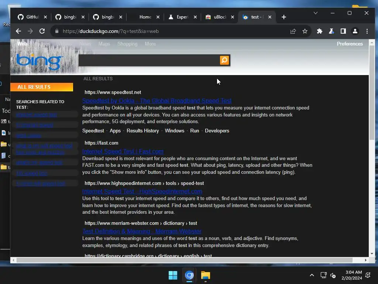Click the Results History sublink

[143, 131]
